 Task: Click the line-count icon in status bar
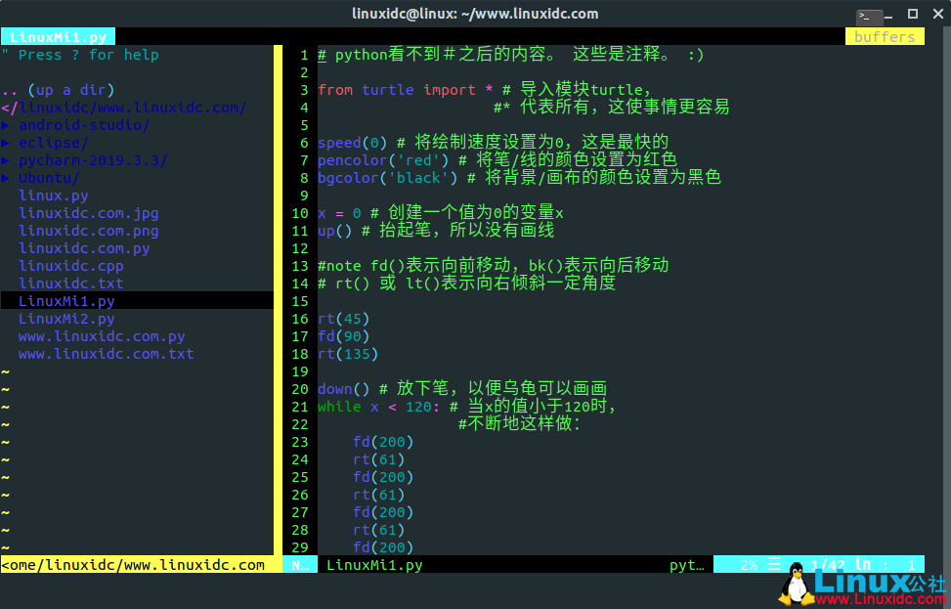point(774,565)
